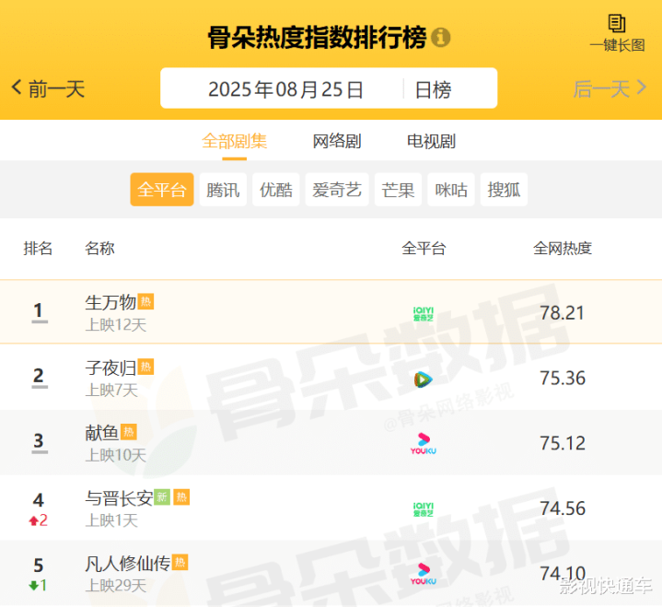
Task: Click the Tencent Video logo in 子夜归 row
Action: (423, 379)
